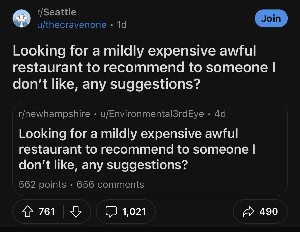Screen dimensions: 300x232
Task: Select the comment count icon showing 1,021
Action: [x=112, y=212]
